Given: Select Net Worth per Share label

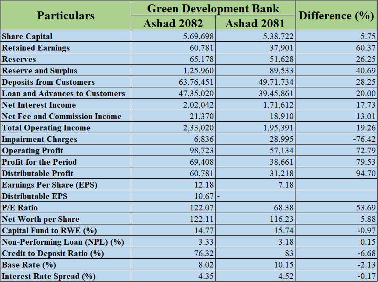Looking at the screenshot, I should click(x=40, y=219).
